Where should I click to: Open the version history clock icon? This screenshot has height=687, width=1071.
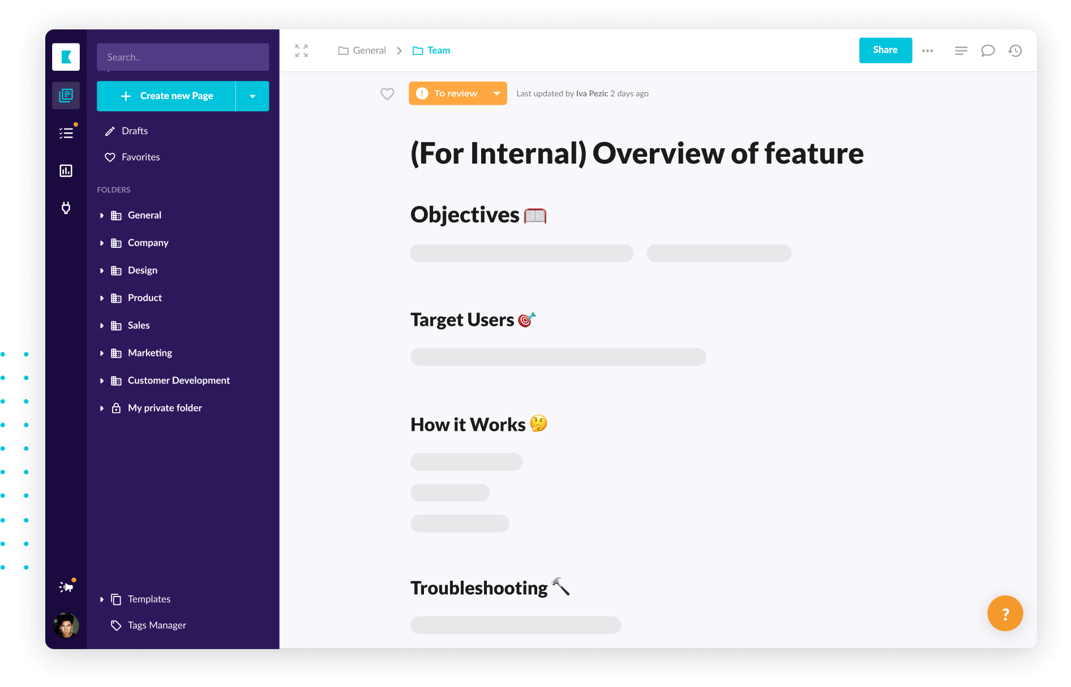click(1015, 51)
